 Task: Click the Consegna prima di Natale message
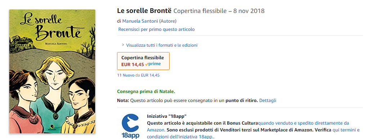(x=146, y=92)
